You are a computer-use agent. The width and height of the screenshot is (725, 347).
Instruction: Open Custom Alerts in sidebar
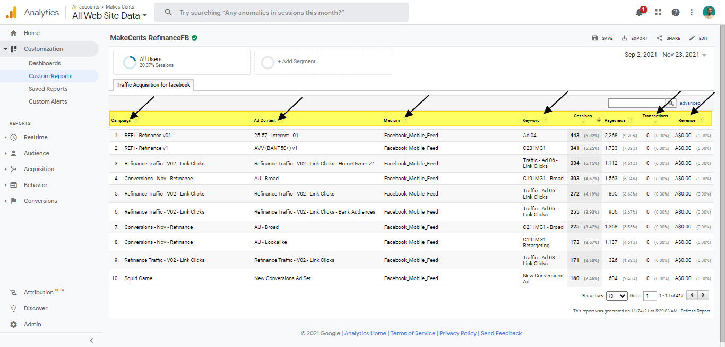[x=48, y=101]
